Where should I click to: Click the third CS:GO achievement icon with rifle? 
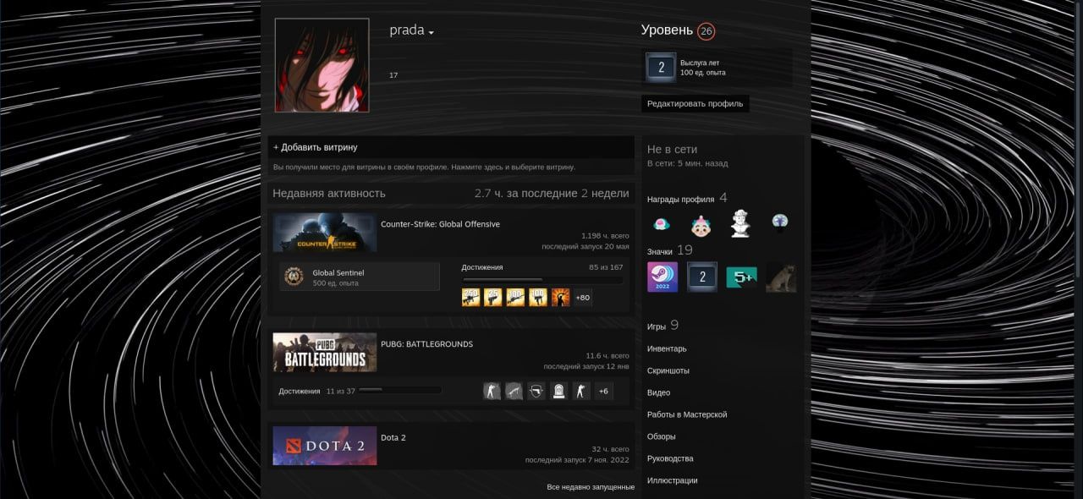515,297
